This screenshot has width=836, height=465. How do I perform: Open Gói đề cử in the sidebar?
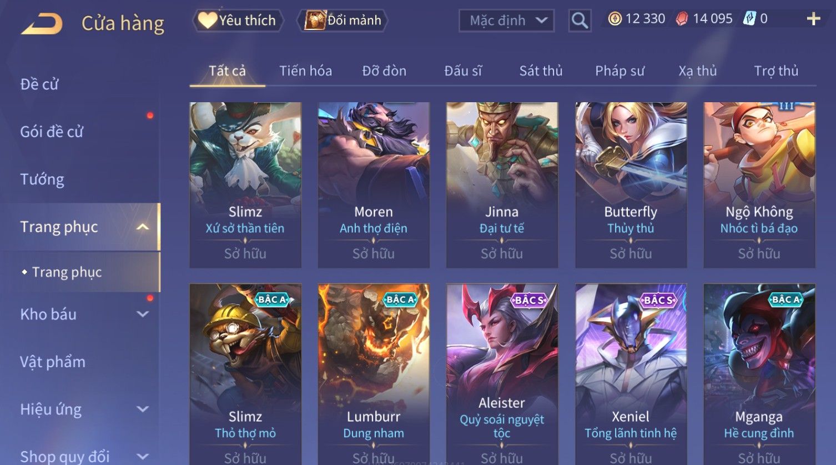pyautogui.click(x=52, y=132)
